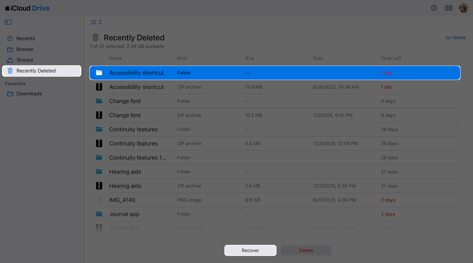Click the trash icon beside Recently Deleted heading
The width and height of the screenshot is (473, 263).
[95, 37]
